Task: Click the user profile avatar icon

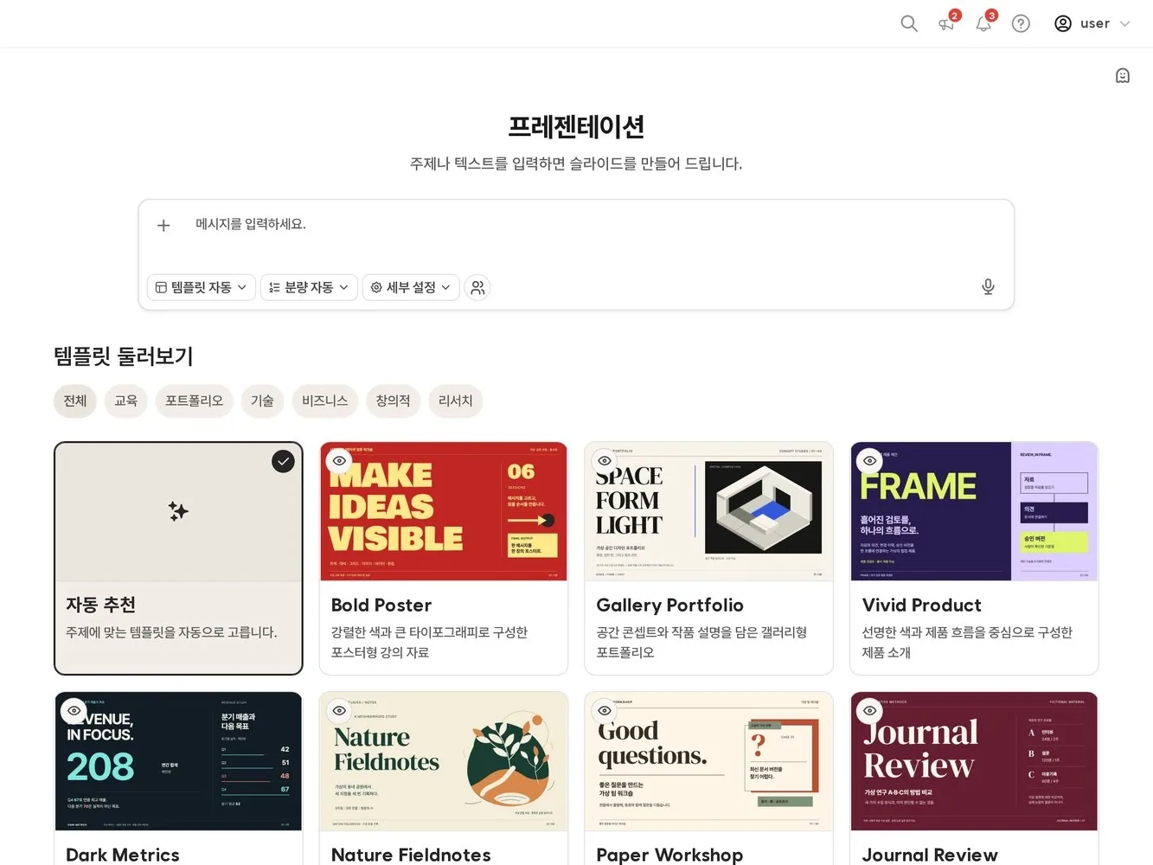Action: click(1063, 23)
